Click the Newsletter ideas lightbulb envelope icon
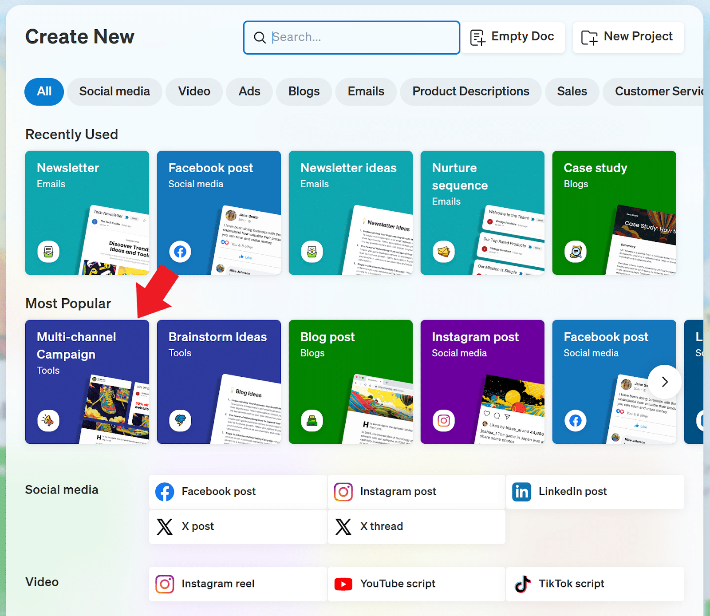The width and height of the screenshot is (710, 616). [312, 252]
